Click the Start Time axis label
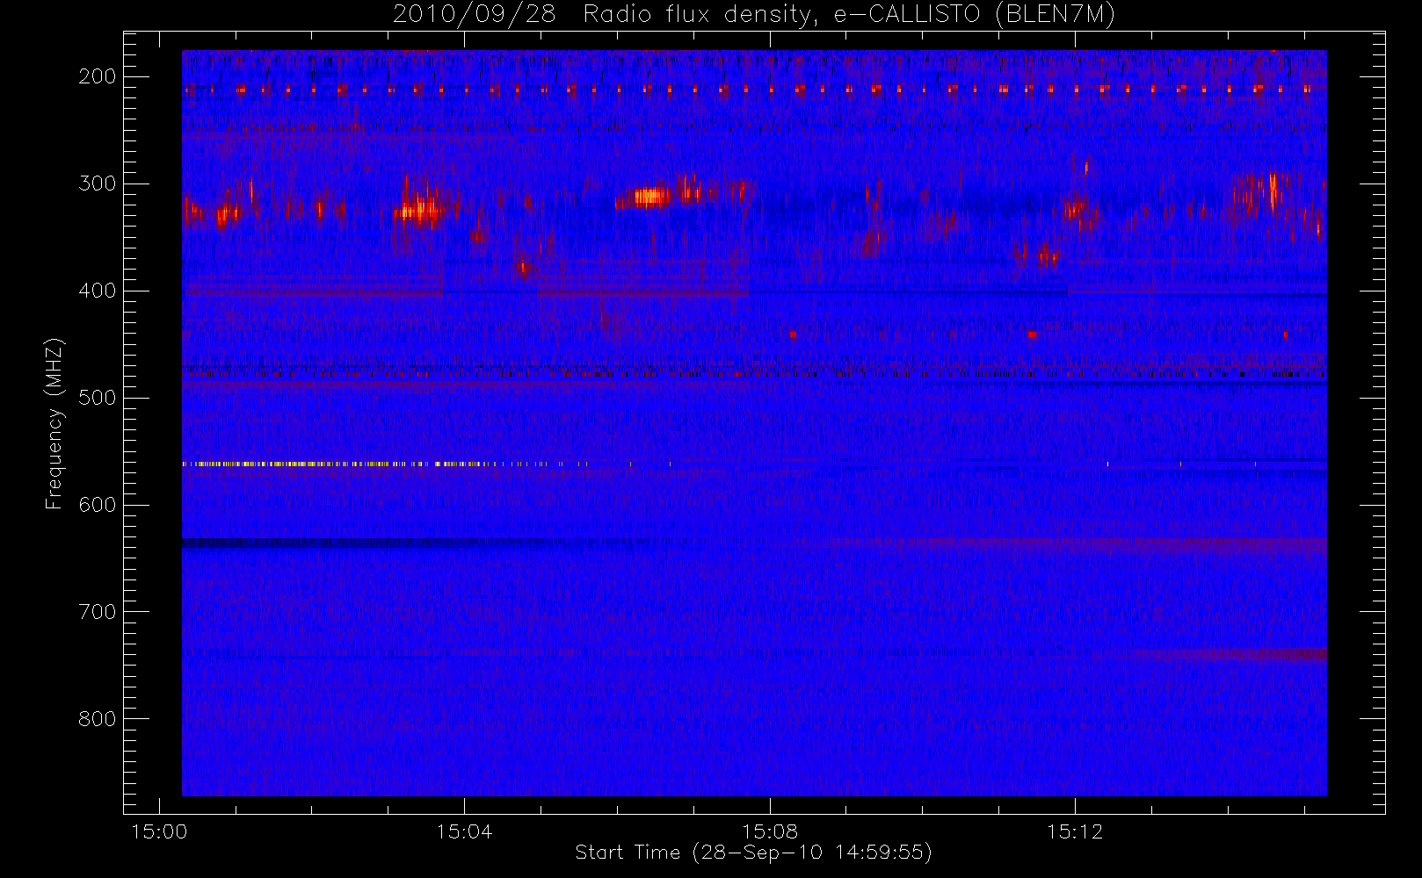This screenshot has height=878, width=1422. coord(753,853)
